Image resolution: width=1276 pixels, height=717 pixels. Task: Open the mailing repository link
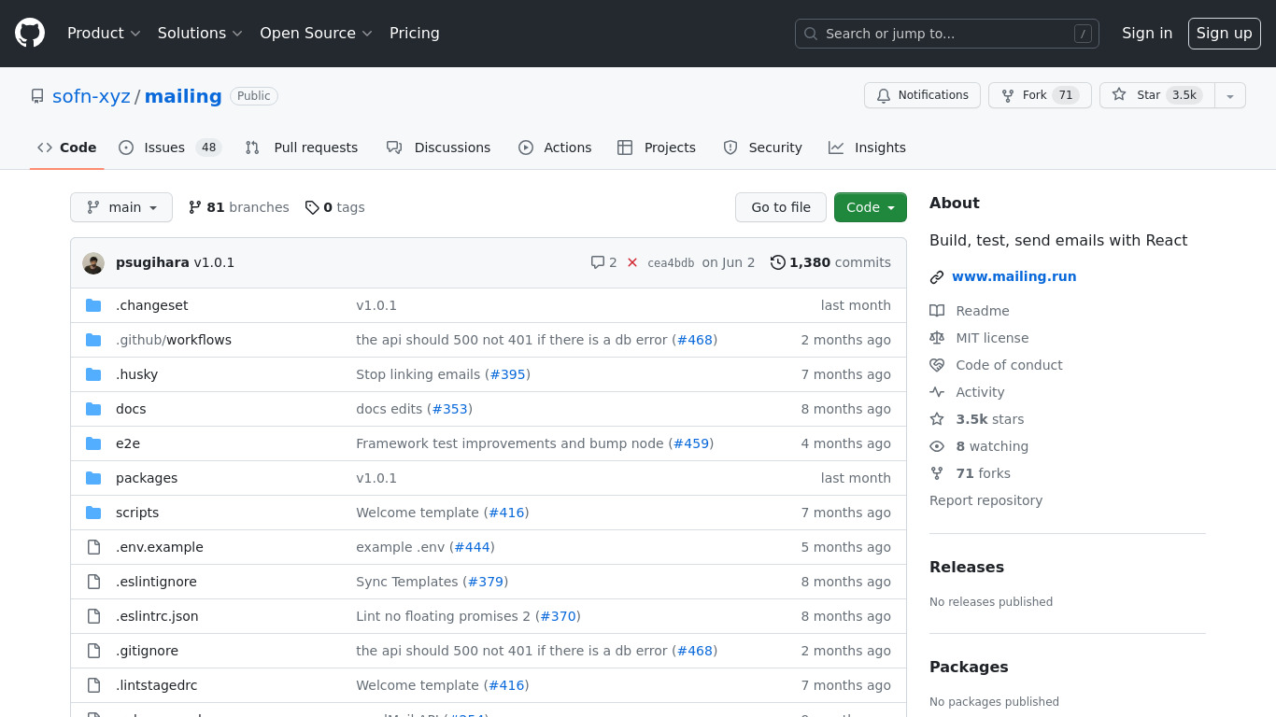point(183,96)
